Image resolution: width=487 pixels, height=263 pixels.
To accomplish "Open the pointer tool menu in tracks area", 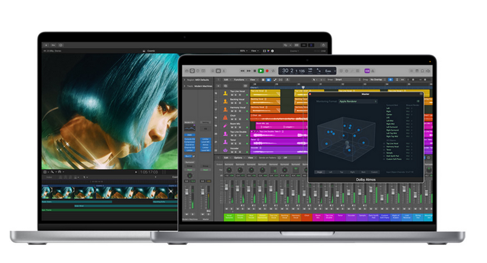I will tap(314, 80).
